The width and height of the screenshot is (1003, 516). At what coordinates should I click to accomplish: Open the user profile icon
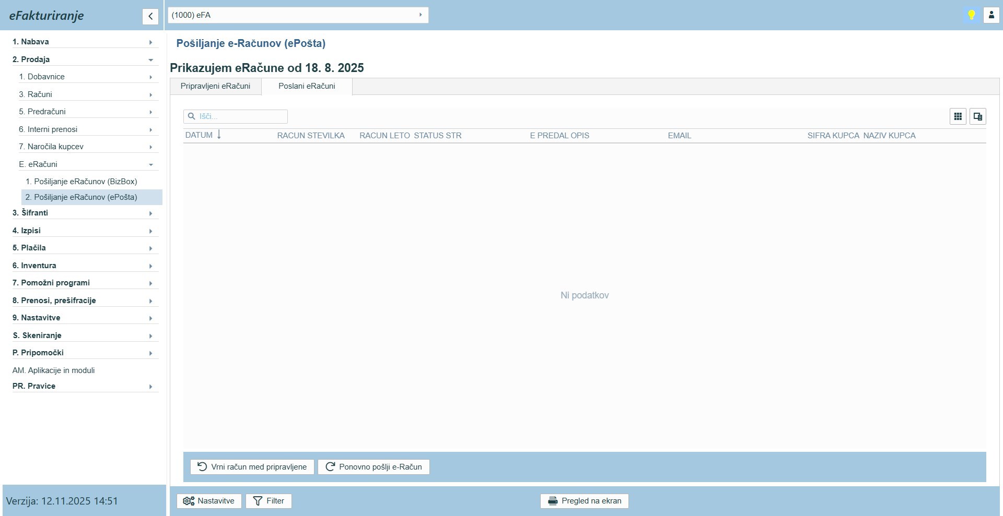click(x=991, y=15)
